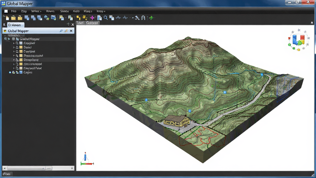Click the first open folder toolbar icon

click(x=13, y=18)
